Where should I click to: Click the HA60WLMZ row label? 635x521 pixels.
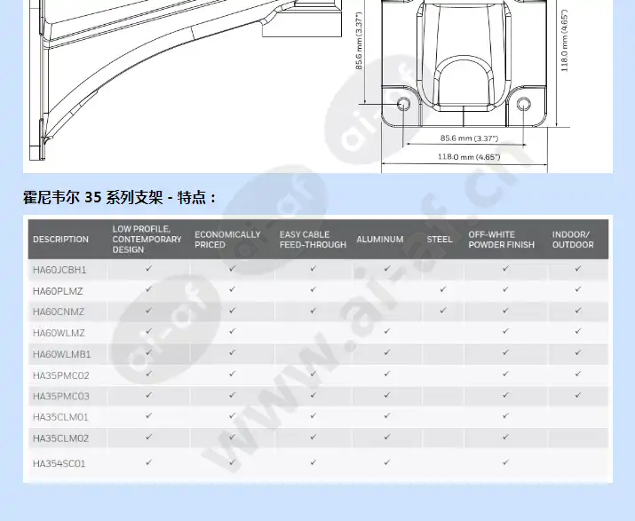(x=60, y=332)
